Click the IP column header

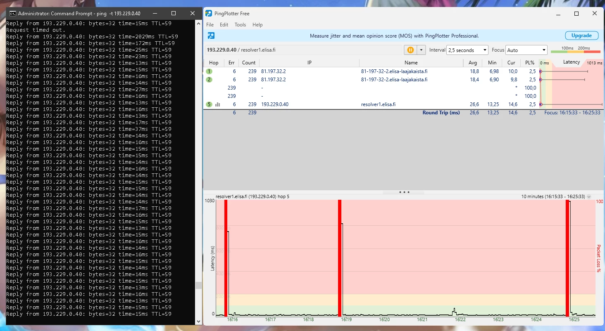click(309, 63)
